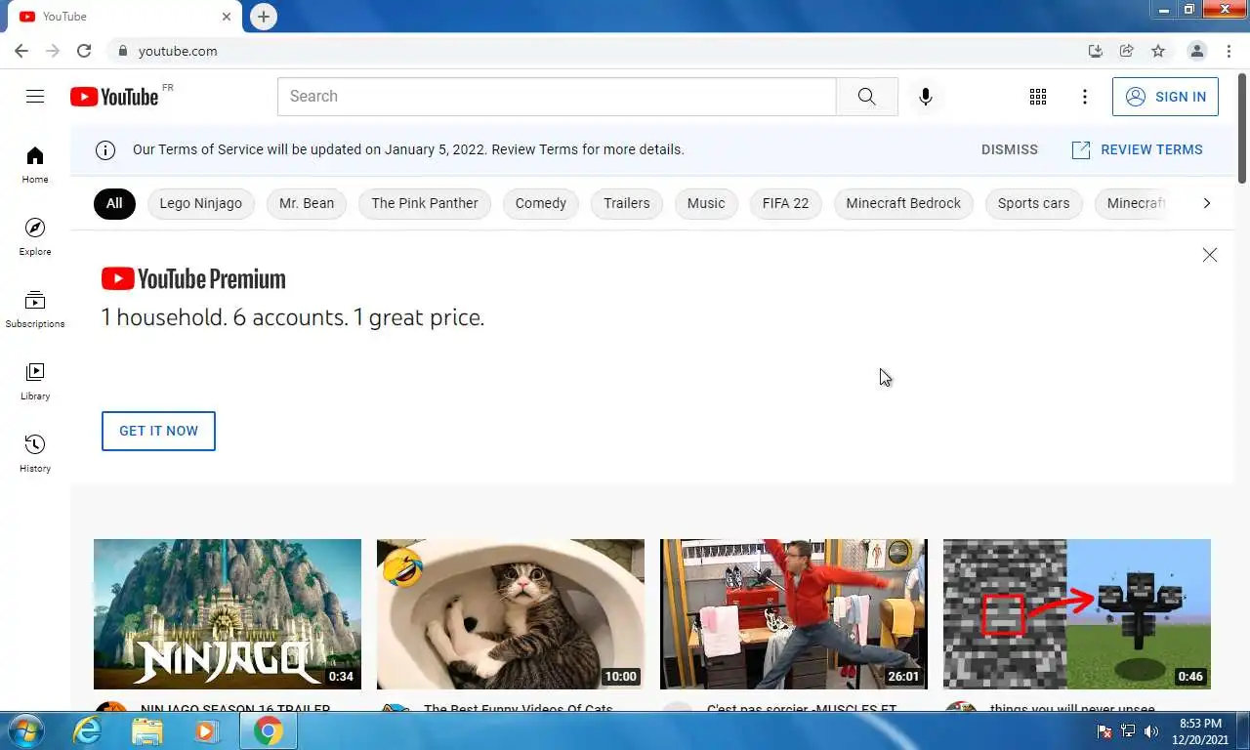Viewport: 1250px width, 750px height.
Task: Launch Internet Explorer from taskbar
Action: click(87, 730)
